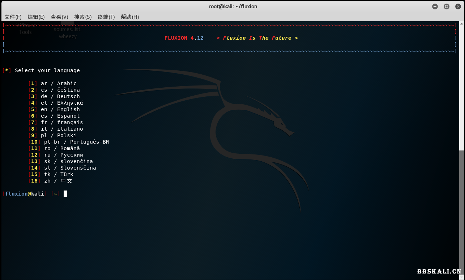This screenshot has width=465, height=280.
Task: Click the 'en / English' language line
Action: click(x=60, y=109)
